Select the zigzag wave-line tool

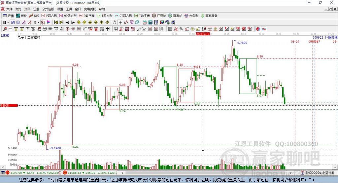click(x=144, y=29)
